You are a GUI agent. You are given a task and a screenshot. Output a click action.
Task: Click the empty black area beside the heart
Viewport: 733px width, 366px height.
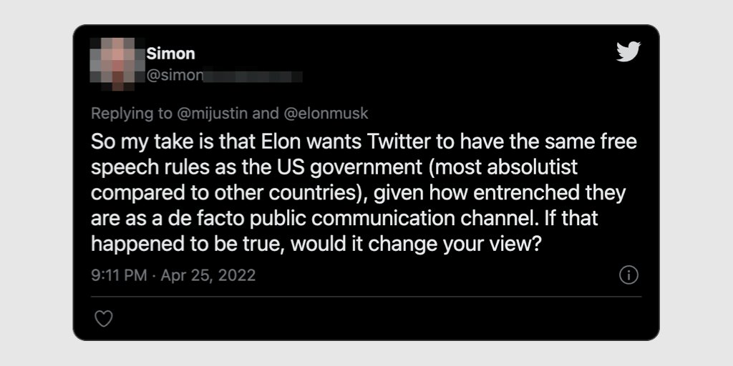coord(358,319)
